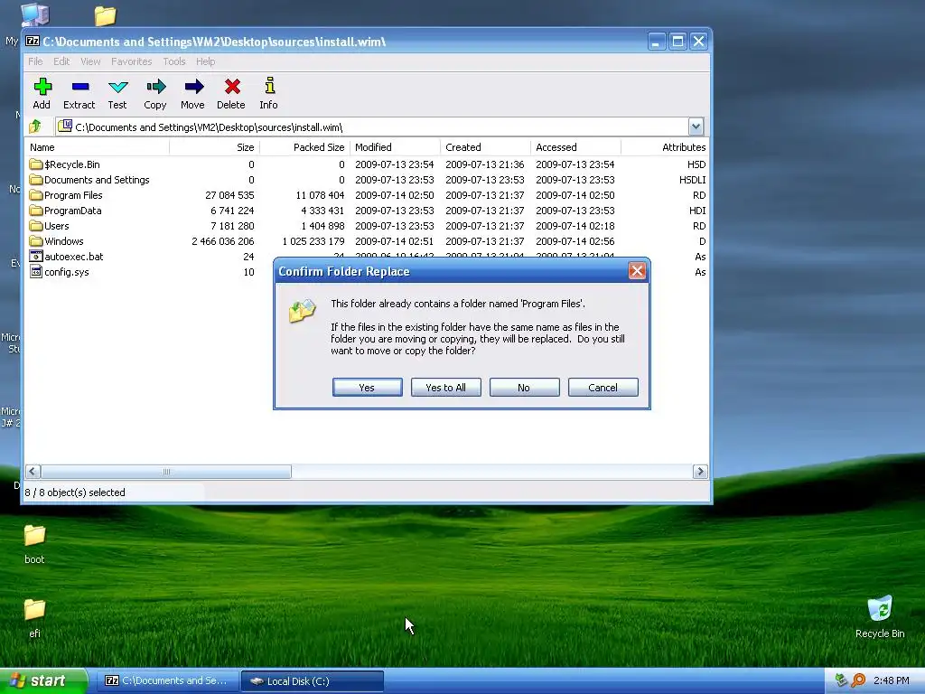Screen dimensions: 925x694
Task: Click Program Files packed size 11 078 404
Action: tap(320, 195)
